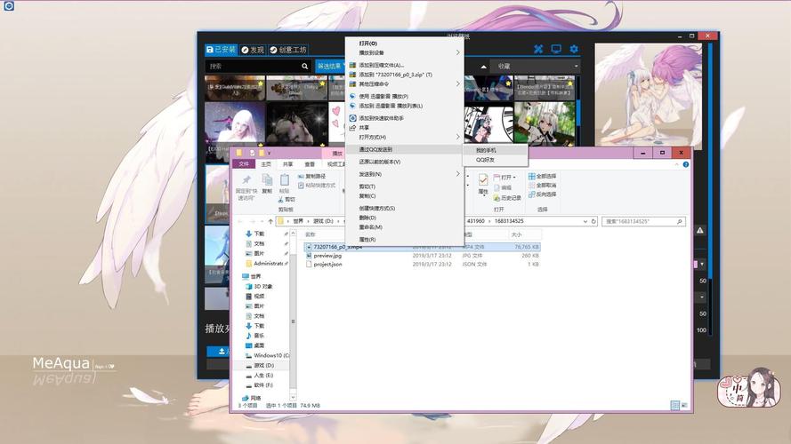Click Invert selection in the ribbon
791x444 pixels.
click(x=542, y=194)
